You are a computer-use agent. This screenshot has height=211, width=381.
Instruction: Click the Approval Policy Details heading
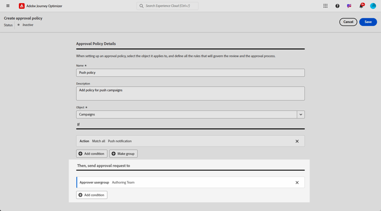(x=96, y=44)
